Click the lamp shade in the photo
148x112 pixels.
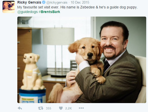[x=59, y=36]
